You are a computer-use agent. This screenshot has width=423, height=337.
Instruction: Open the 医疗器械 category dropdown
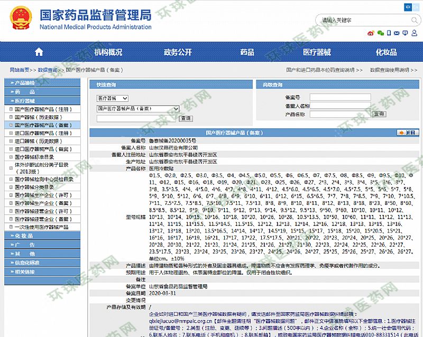[x=112, y=98]
